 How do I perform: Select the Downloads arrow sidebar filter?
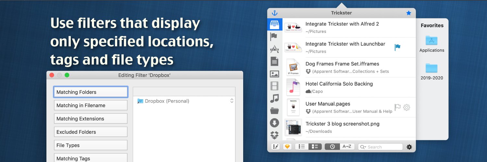[274, 123]
